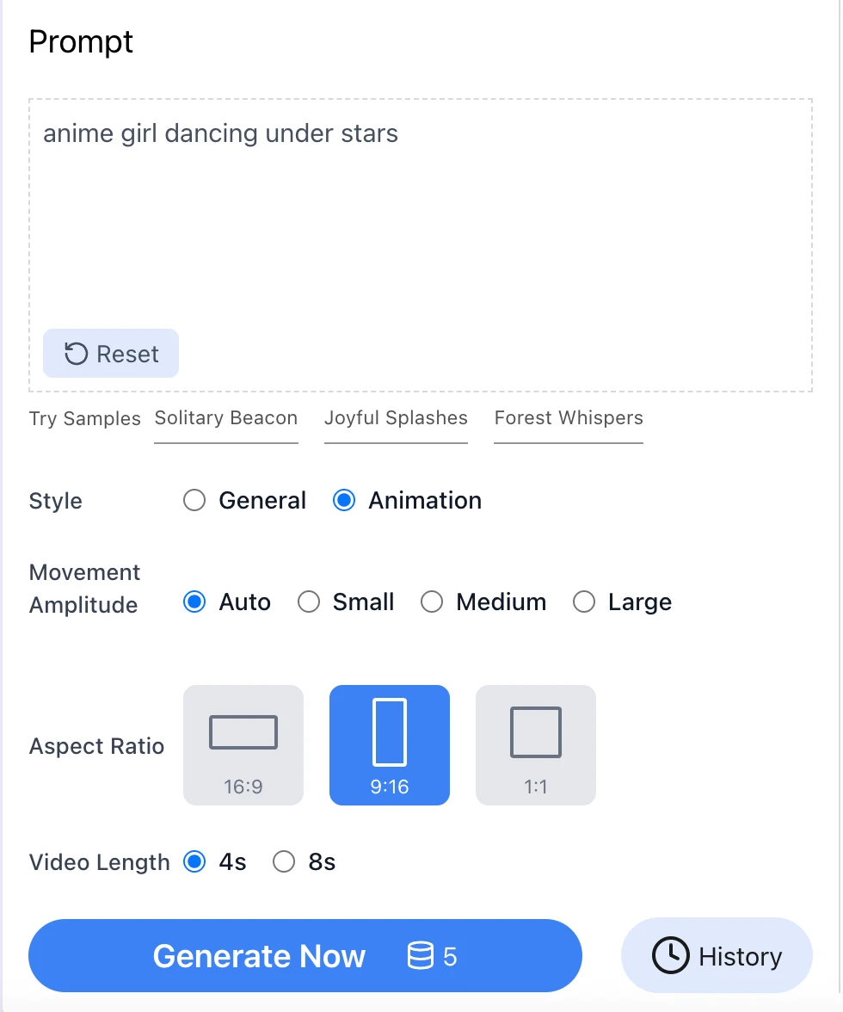
Task: Choose Large movement amplitude
Action: tap(584, 602)
